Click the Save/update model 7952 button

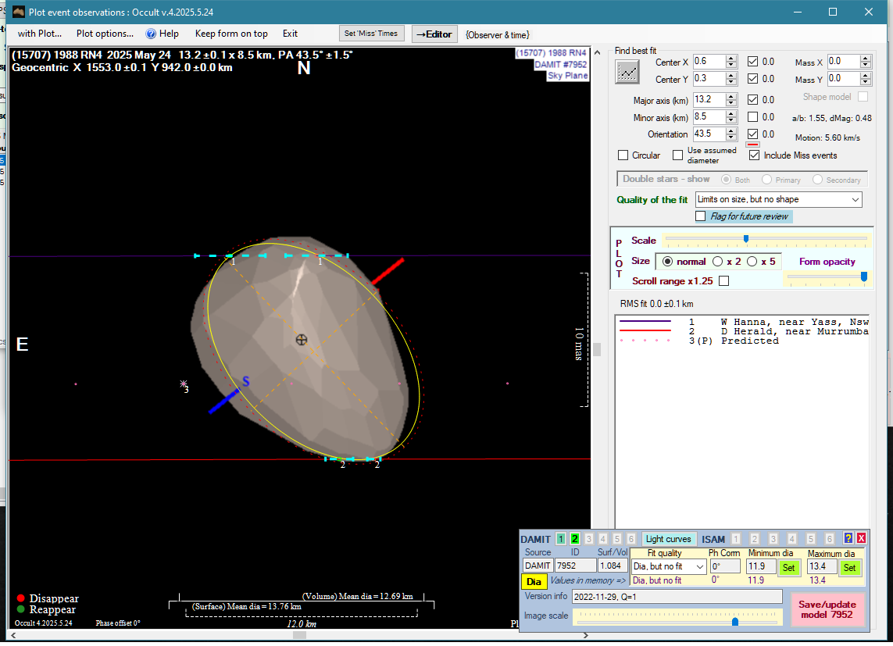click(827, 609)
